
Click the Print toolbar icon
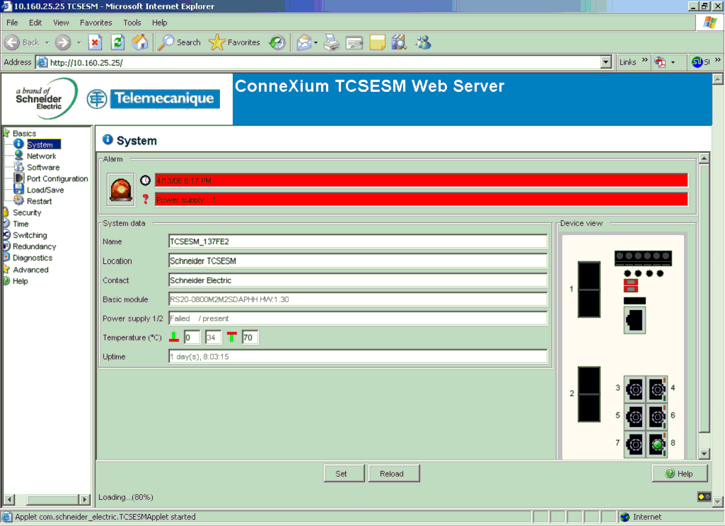coord(332,42)
